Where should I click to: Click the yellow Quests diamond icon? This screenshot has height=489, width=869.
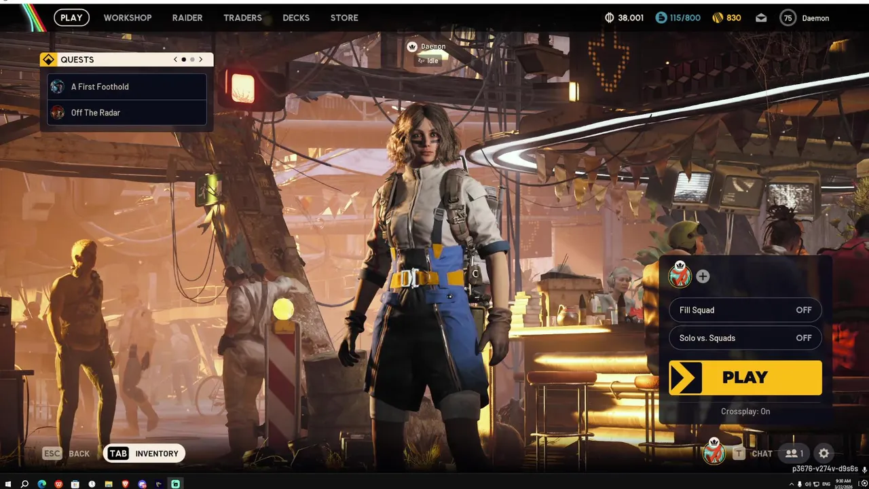48,60
